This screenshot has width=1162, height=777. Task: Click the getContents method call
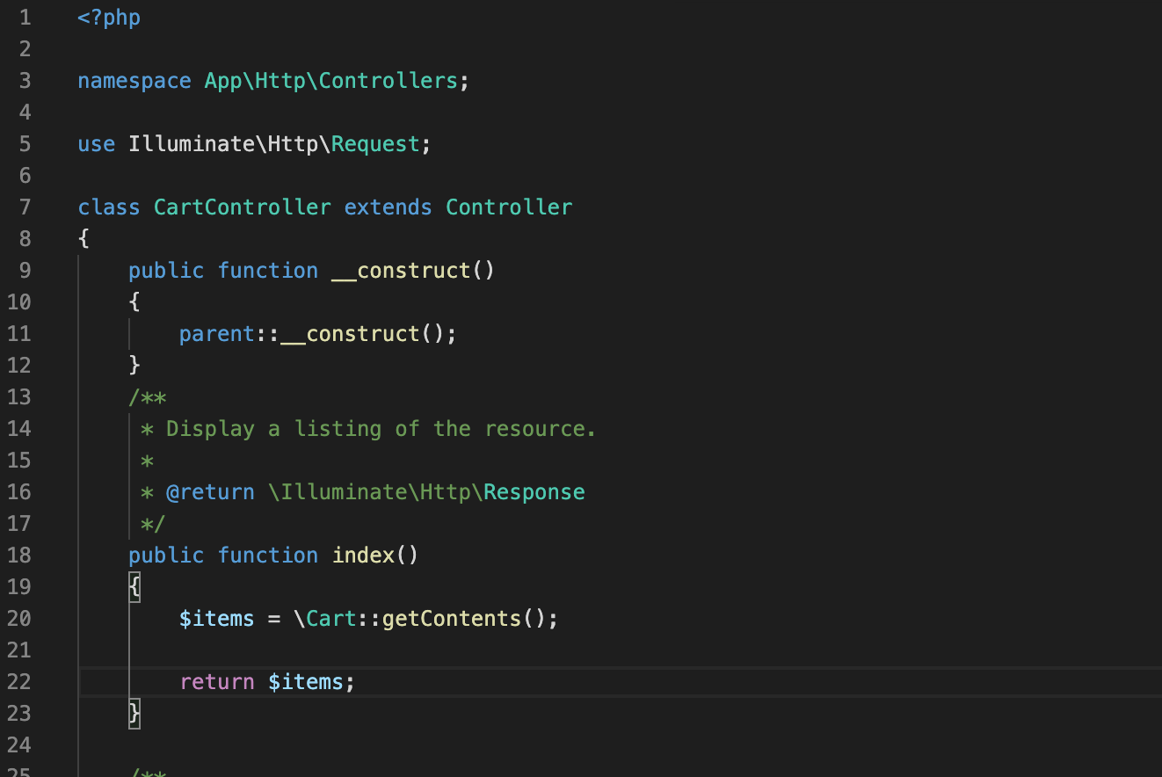coord(452,619)
